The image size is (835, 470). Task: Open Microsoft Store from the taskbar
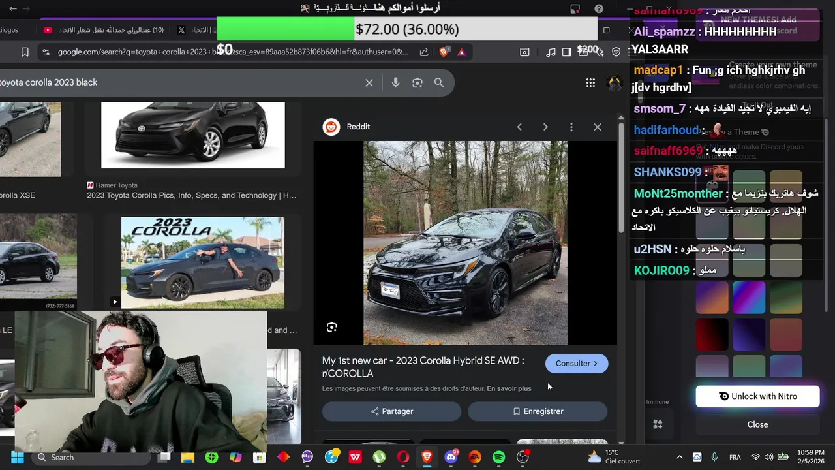(260, 458)
